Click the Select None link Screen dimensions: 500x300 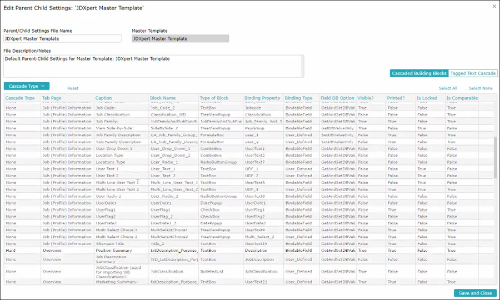(x=481, y=88)
